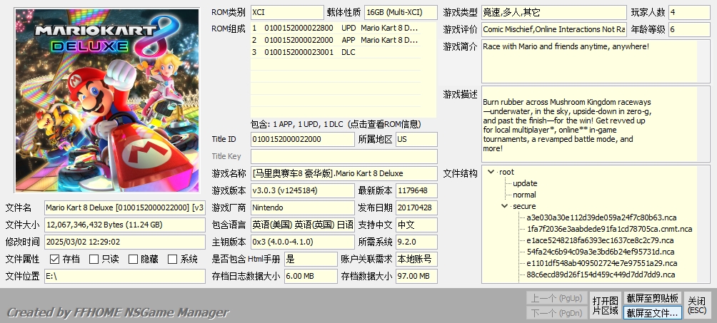This screenshot has width=717, height=323.
Task: Click 截屏至文件 save screenshot to file button
Action: pos(653,312)
